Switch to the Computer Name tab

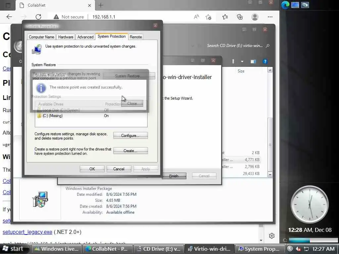41,37
